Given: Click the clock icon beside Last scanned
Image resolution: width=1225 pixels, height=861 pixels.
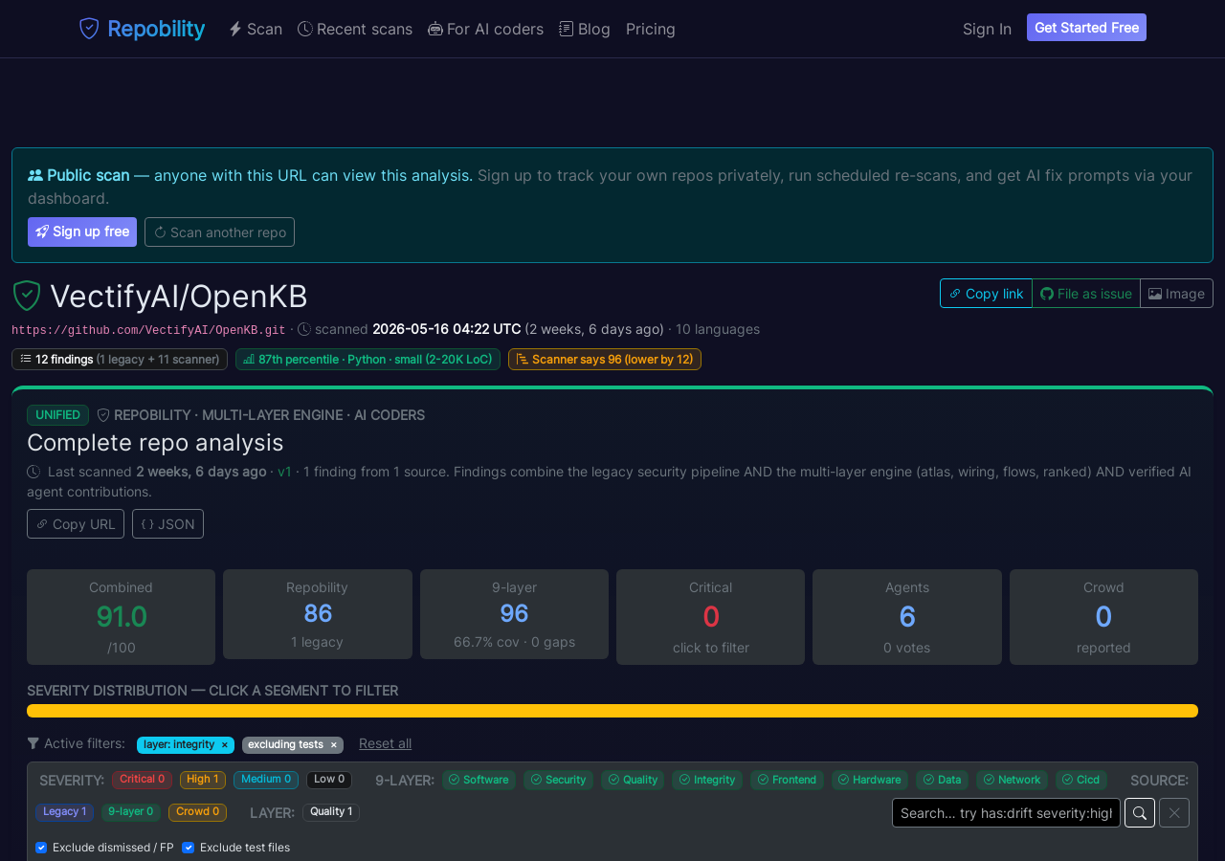Looking at the screenshot, I should pos(33,472).
